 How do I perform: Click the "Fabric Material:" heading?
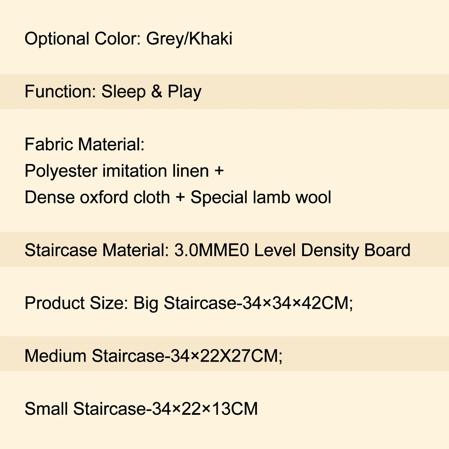[85, 144]
